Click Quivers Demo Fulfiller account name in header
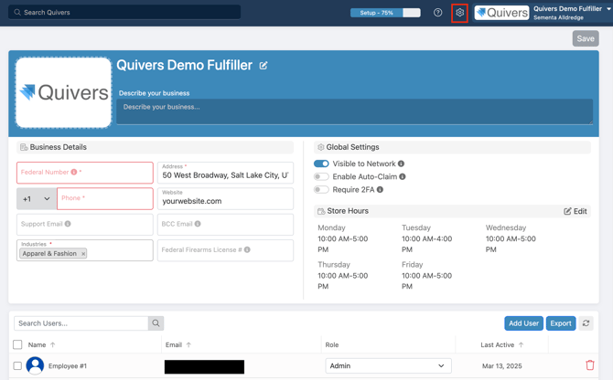This screenshot has height=380, width=613. 567,8
